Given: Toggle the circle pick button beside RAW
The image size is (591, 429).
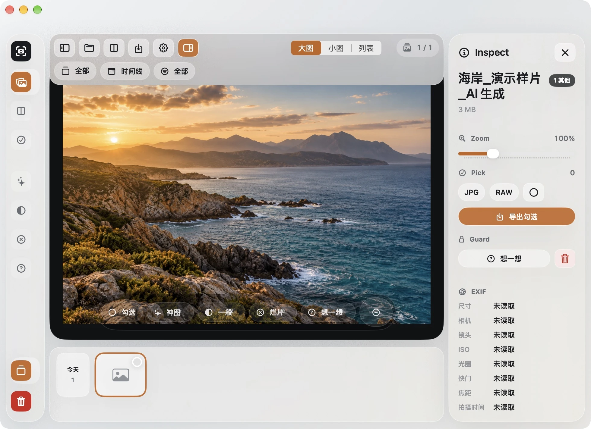Looking at the screenshot, I should coord(534,192).
